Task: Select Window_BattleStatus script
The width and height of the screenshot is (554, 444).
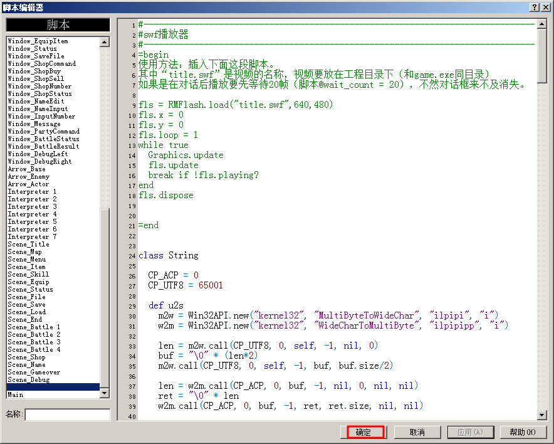Action: pyautogui.click(x=43, y=139)
